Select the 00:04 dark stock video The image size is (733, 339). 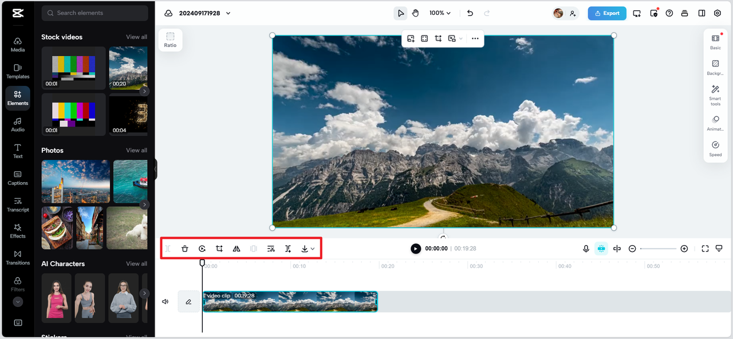(128, 115)
